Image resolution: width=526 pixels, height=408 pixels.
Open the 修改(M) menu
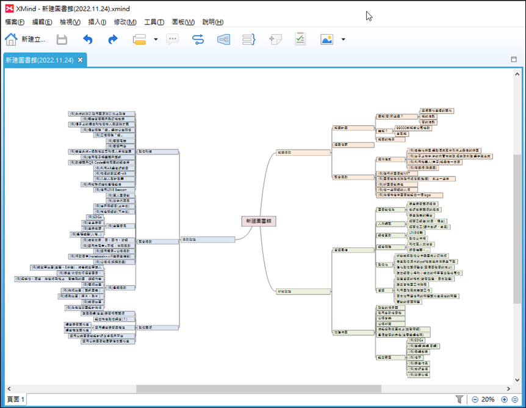pyautogui.click(x=125, y=22)
